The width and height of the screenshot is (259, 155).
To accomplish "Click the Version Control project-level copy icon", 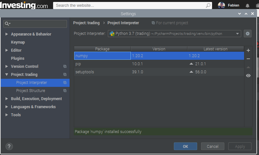I will click(65, 67).
